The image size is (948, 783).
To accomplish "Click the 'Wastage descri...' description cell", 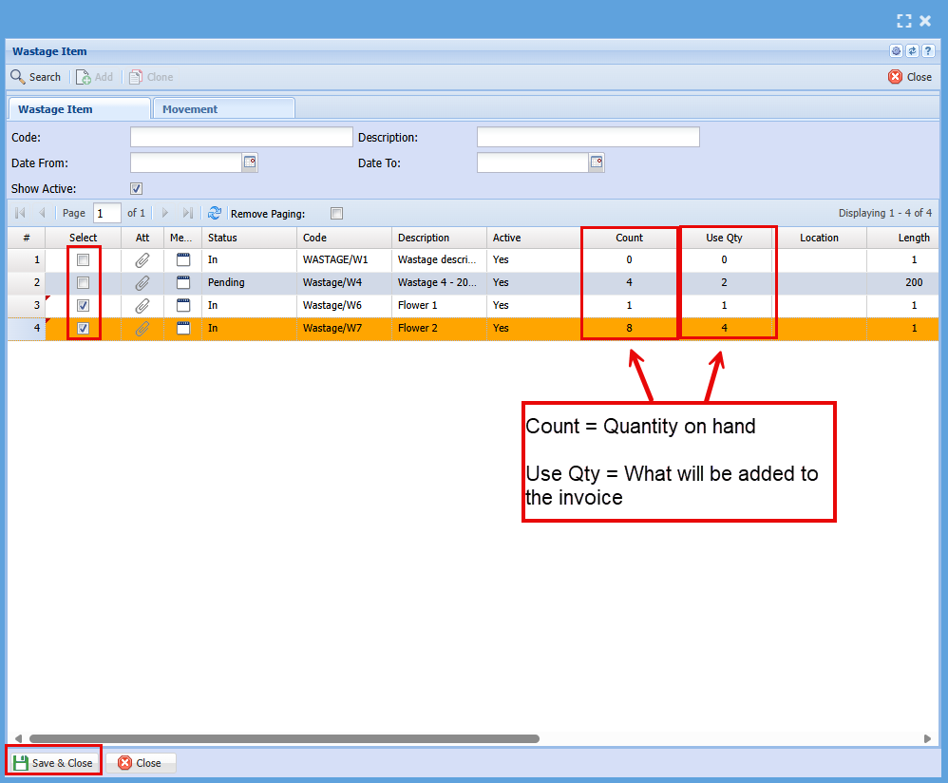I will pyautogui.click(x=439, y=260).
